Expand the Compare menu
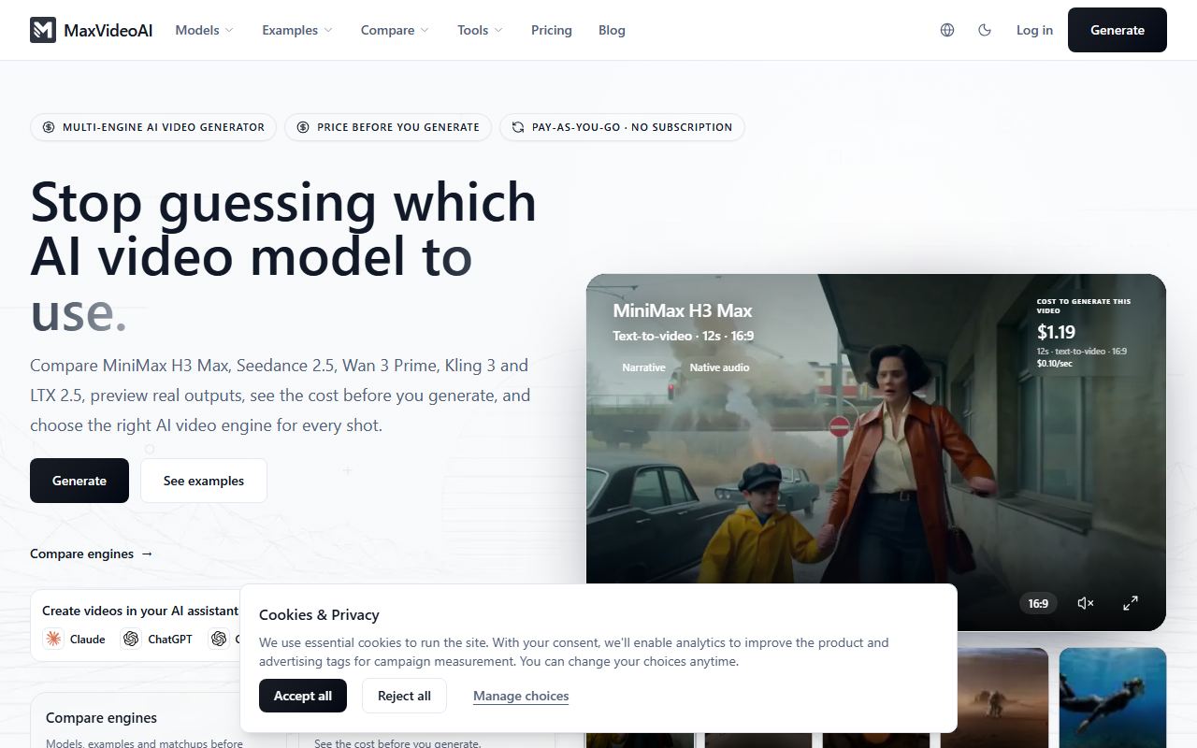 click(396, 30)
